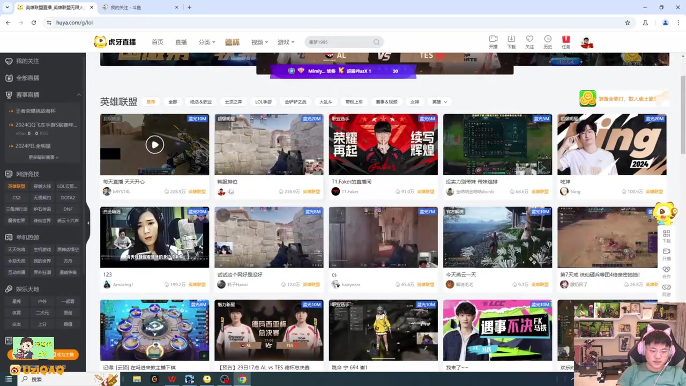Viewport: 686px width, 386px height.
Task: Open T1.Faker的直播间 stream thumbnail
Action: (x=383, y=144)
